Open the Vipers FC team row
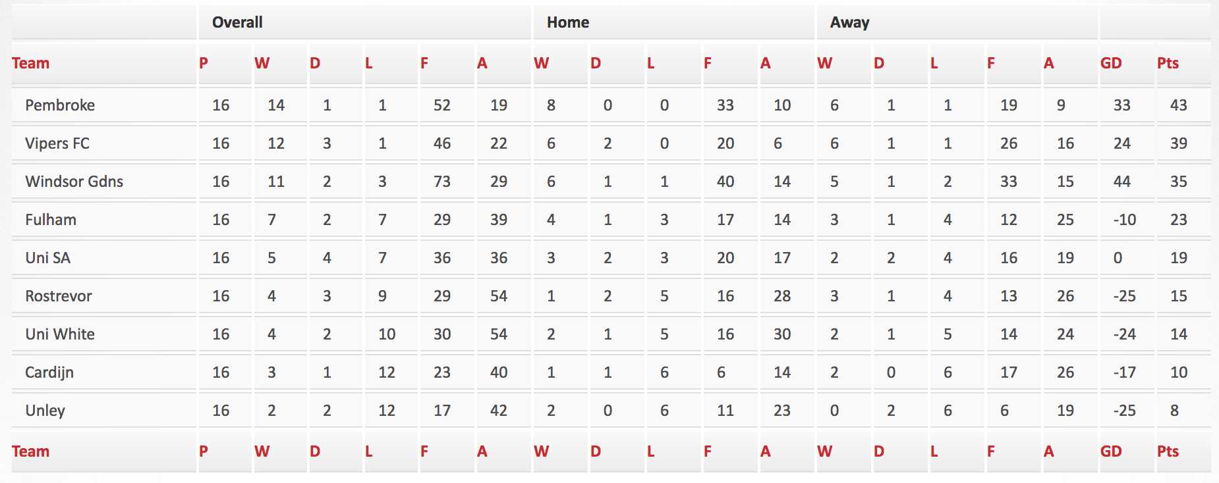The image size is (1219, 483). 611,143
